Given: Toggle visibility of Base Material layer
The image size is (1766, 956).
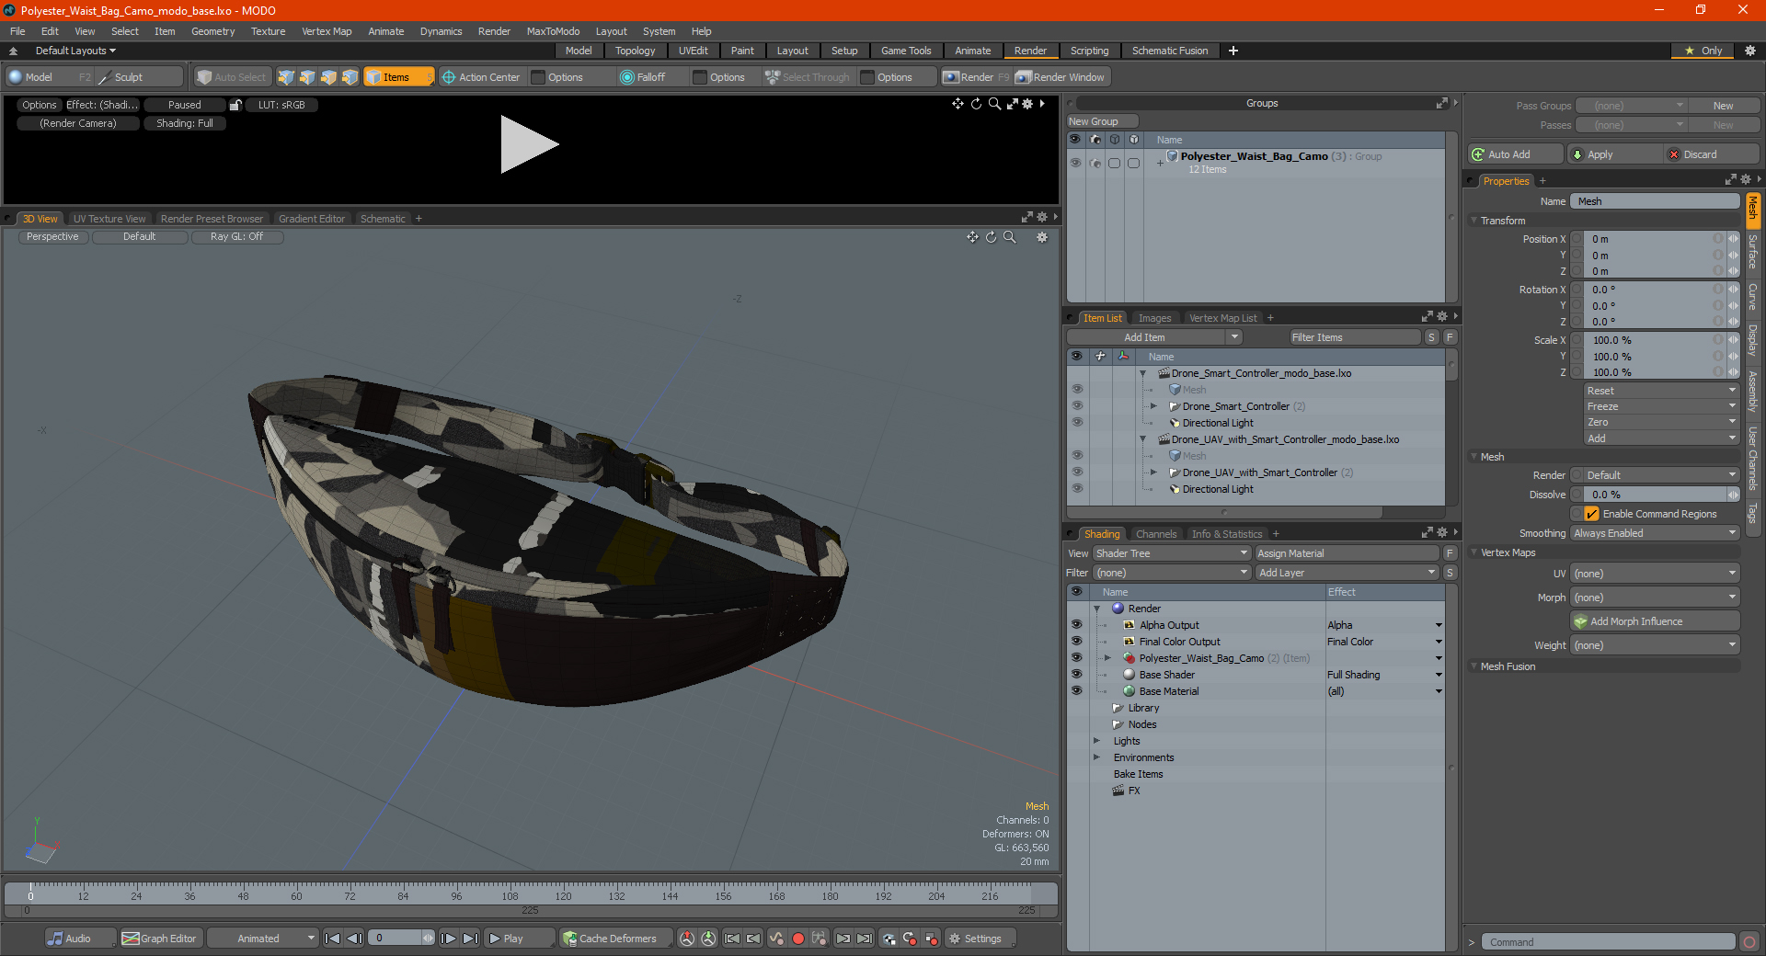Looking at the screenshot, I should click(1077, 691).
